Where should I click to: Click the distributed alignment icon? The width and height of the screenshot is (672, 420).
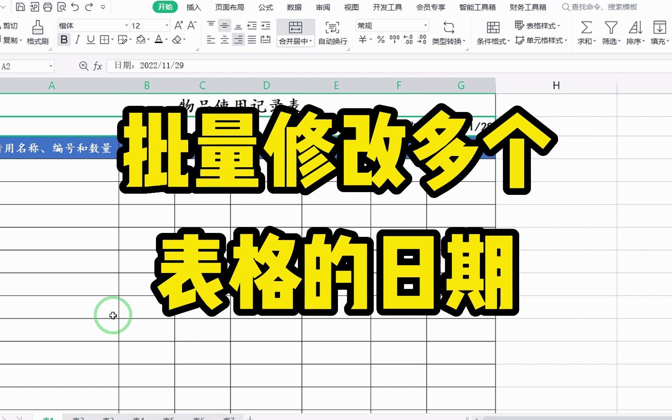tap(266, 40)
